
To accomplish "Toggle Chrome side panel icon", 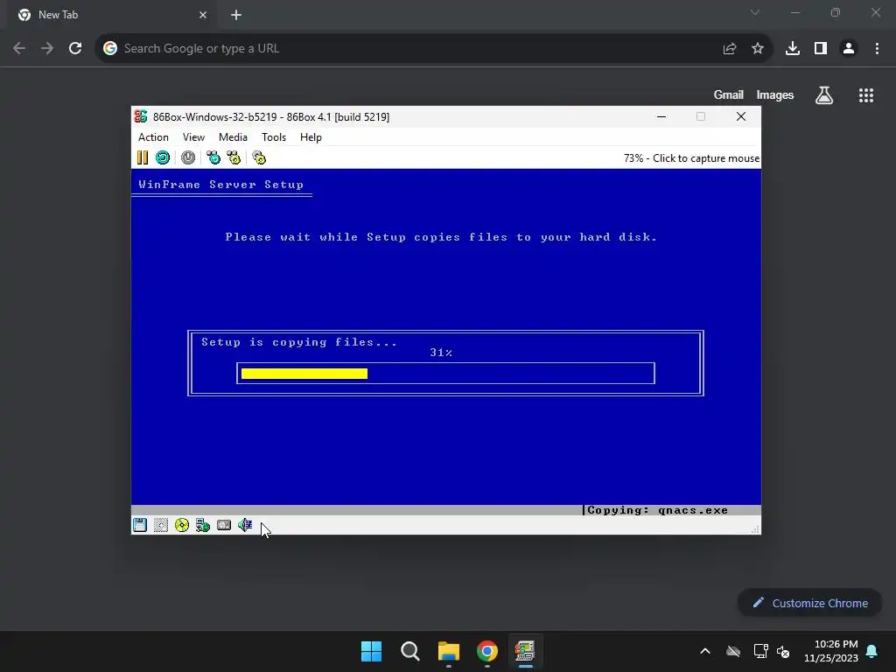I will click(821, 49).
